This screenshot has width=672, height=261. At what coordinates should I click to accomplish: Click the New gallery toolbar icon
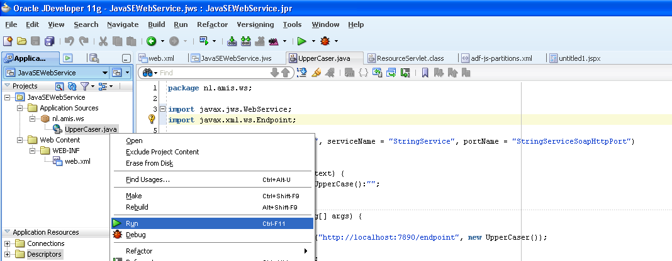coord(8,41)
